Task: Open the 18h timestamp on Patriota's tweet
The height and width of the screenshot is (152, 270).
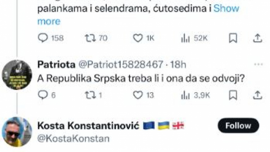Action: point(178,65)
